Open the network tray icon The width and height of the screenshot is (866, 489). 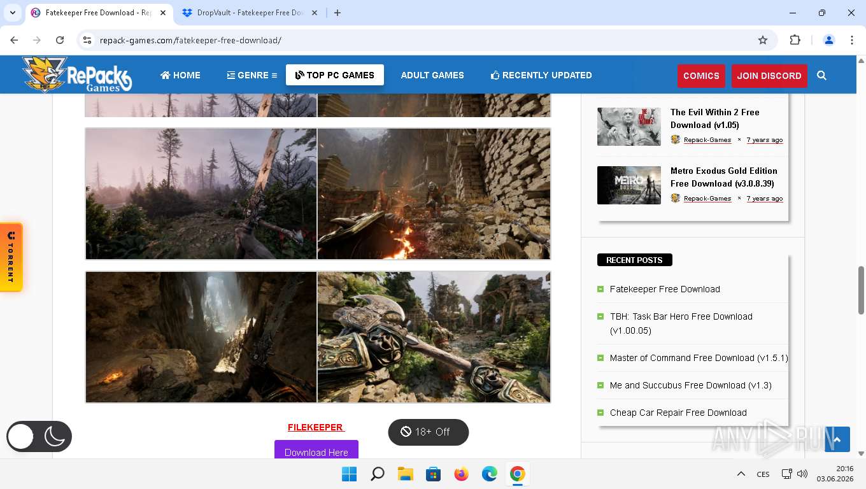click(787, 474)
